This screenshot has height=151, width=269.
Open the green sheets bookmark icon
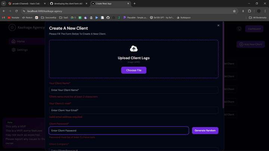click(x=80, y=18)
